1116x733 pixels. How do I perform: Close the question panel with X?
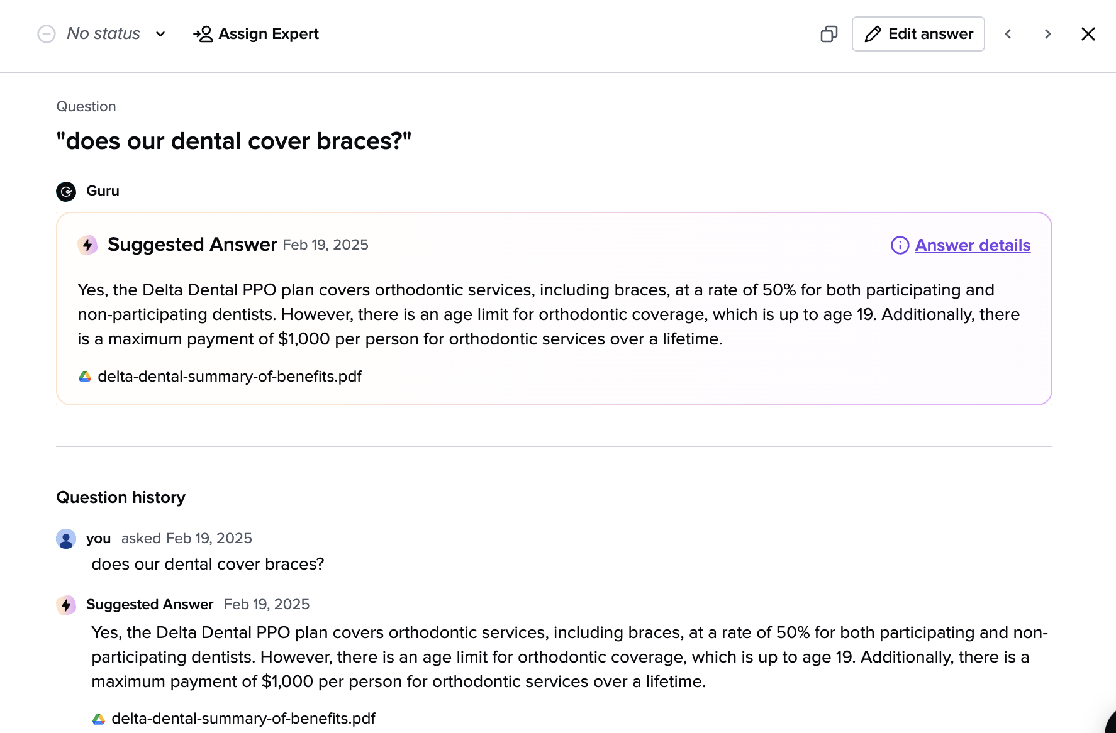1088,34
